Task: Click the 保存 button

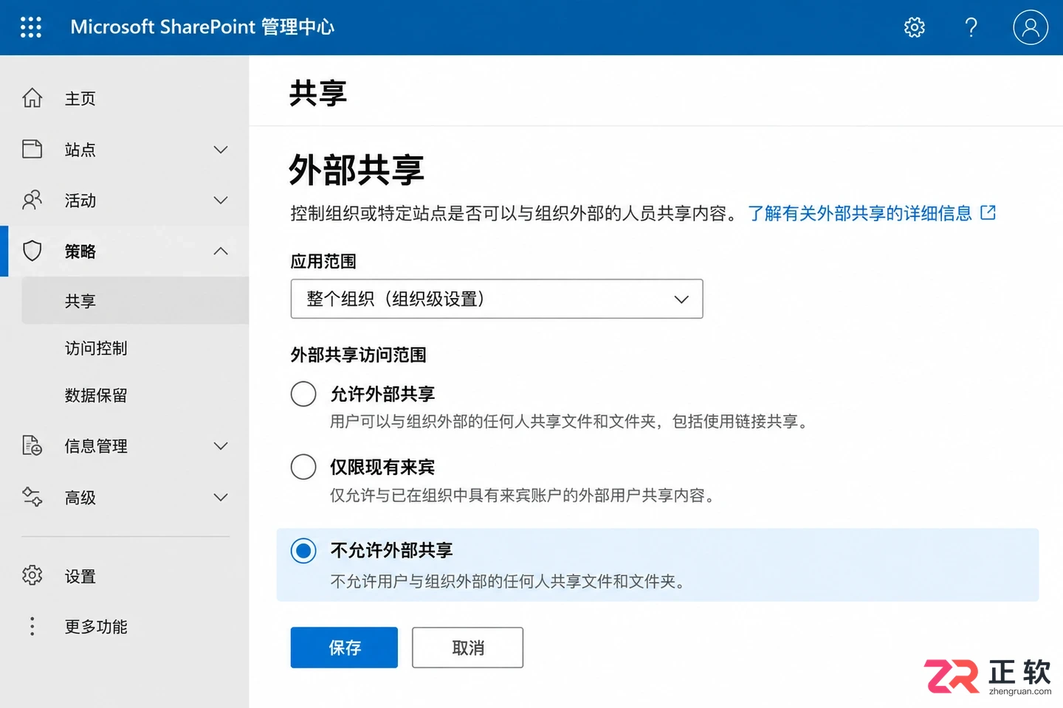Action: (344, 648)
